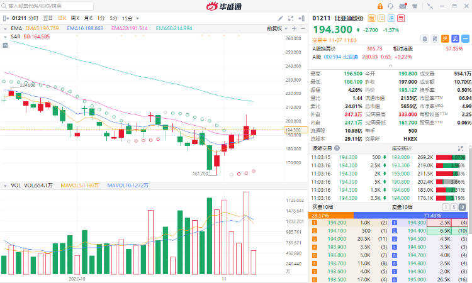Image resolution: width=472 pixels, height=283 pixels.
Task: Click the 买盘10档 header
Action: click(x=323, y=207)
